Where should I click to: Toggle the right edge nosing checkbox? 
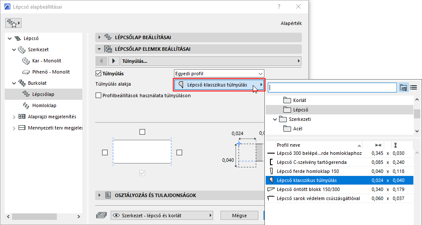179,153
